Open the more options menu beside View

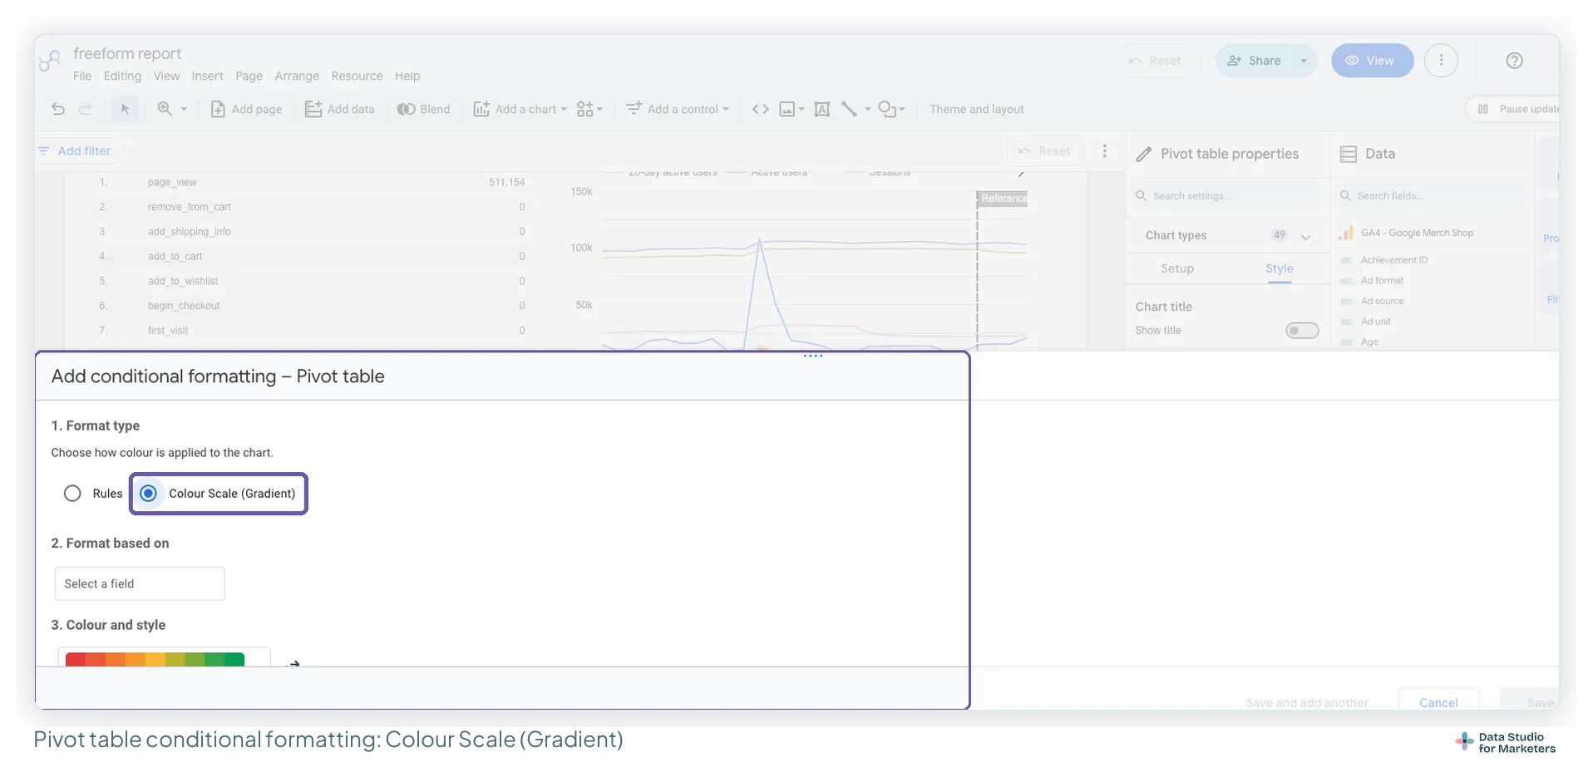[1441, 61]
